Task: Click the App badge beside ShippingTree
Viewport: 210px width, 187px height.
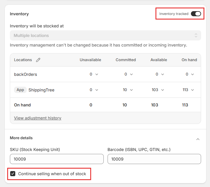Action: pyautogui.click(x=20, y=90)
